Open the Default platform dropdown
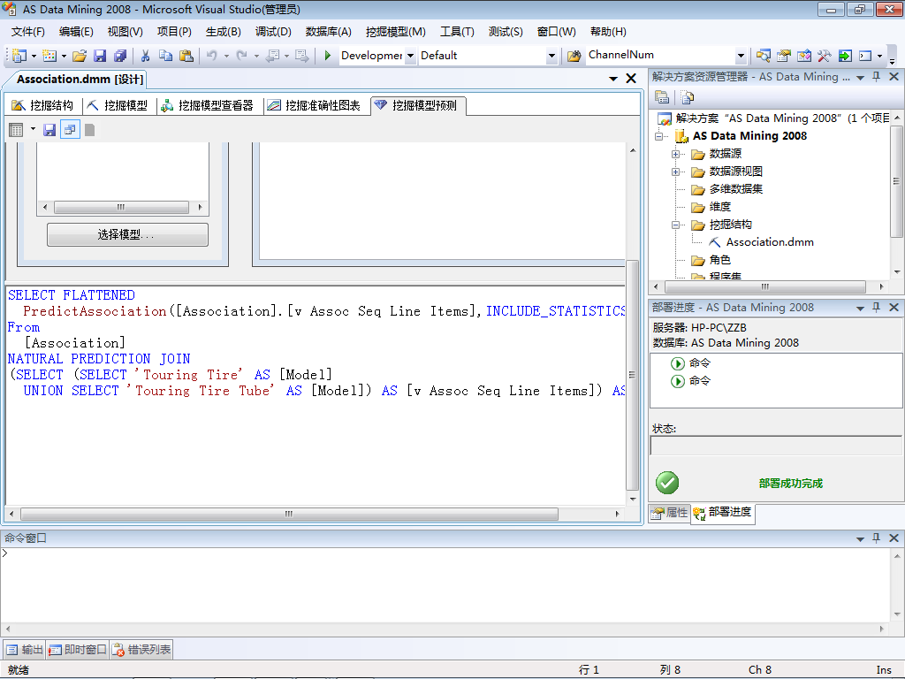905x679 pixels. [x=551, y=56]
